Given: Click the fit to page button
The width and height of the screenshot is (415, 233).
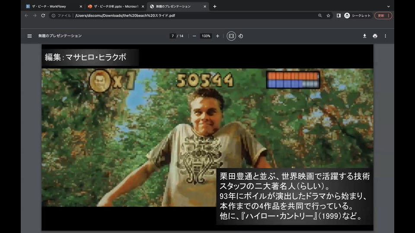Looking at the screenshot, I should coord(231,36).
